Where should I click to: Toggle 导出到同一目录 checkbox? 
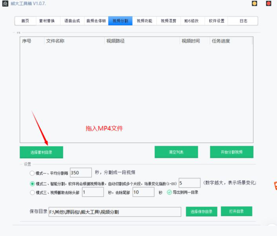click(x=169, y=192)
